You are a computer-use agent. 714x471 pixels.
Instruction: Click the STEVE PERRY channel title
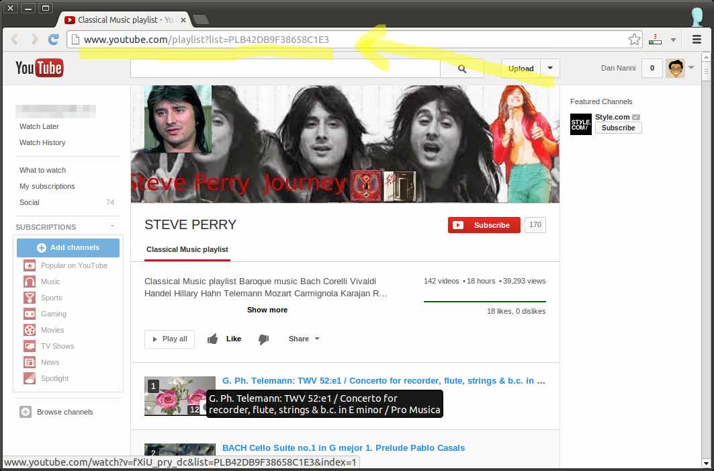pos(190,225)
